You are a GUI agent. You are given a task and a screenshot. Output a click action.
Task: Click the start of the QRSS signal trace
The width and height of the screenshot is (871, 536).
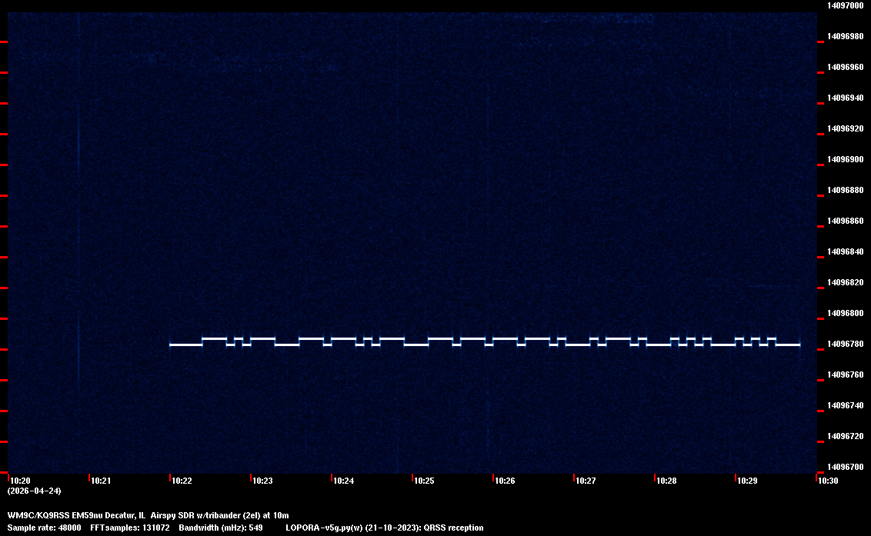(171, 345)
